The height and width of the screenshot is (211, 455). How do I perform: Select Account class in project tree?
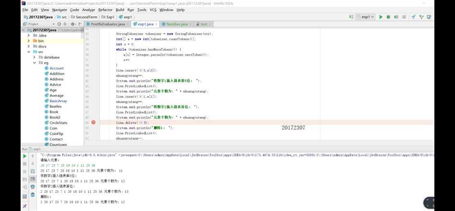click(57, 68)
